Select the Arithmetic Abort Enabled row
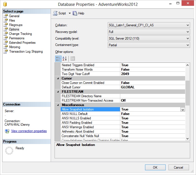This screenshot has width=196, height=175. click(x=123, y=132)
